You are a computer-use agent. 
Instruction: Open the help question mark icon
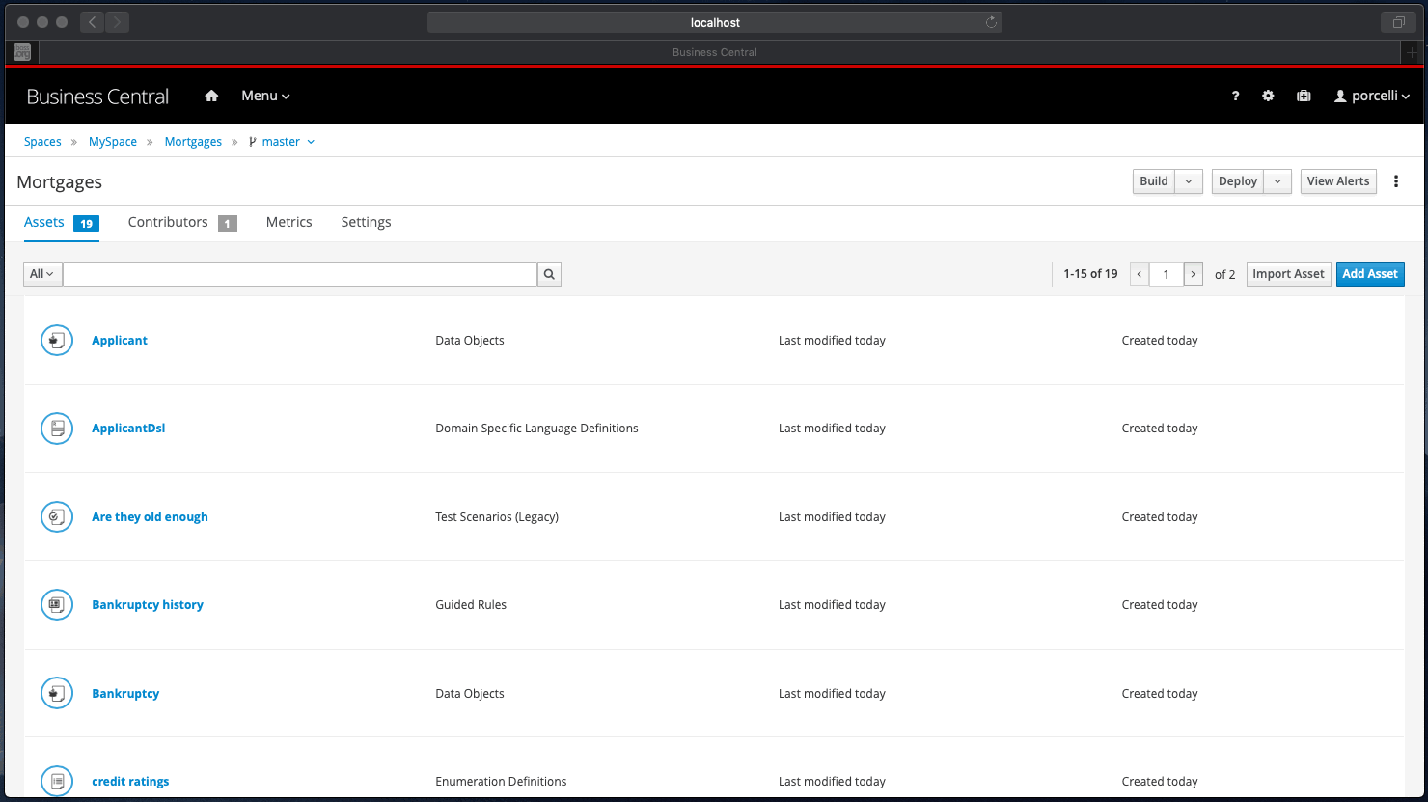tap(1235, 96)
